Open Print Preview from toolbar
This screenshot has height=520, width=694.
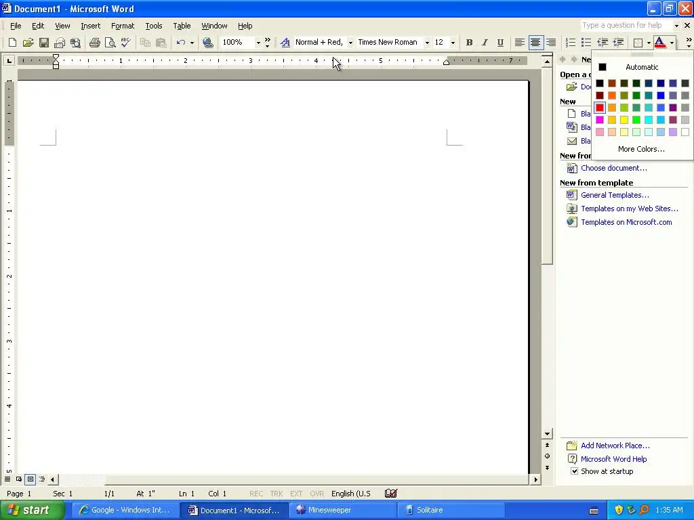point(110,43)
